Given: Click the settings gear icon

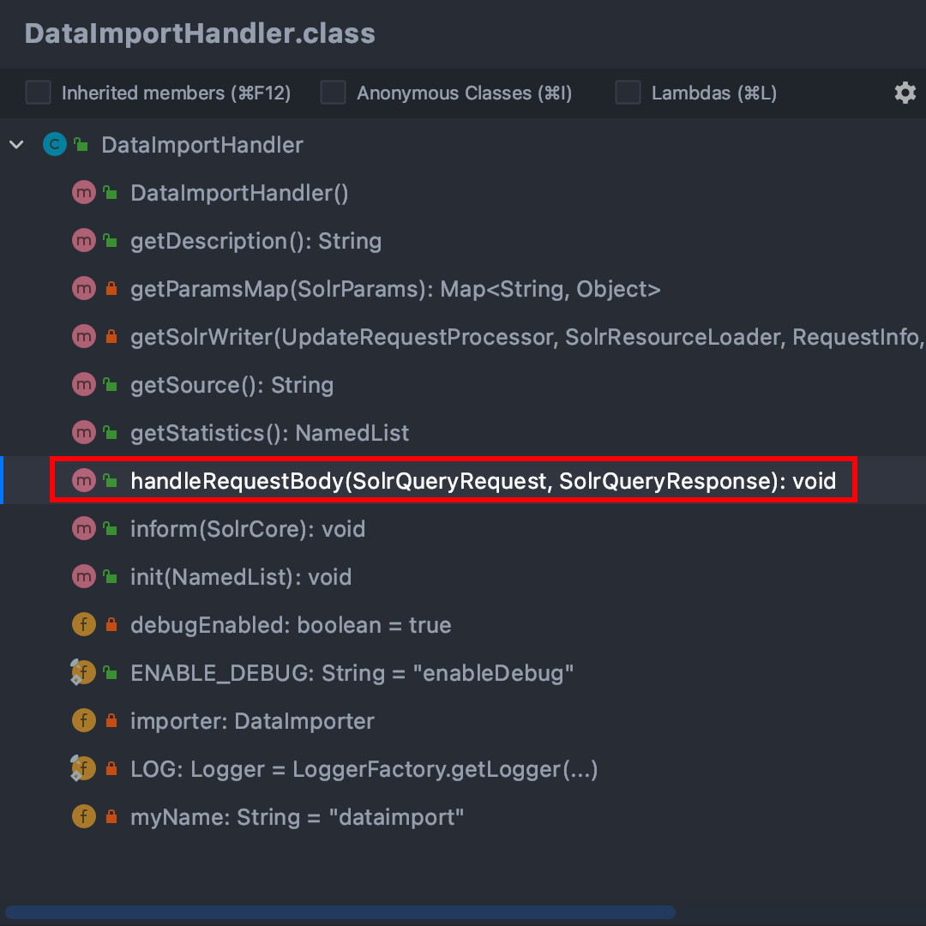Looking at the screenshot, I should click(905, 93).
